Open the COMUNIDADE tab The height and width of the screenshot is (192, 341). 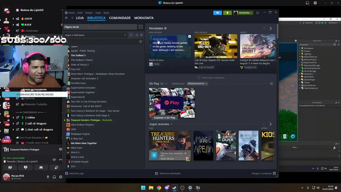[x=120, y=18]
